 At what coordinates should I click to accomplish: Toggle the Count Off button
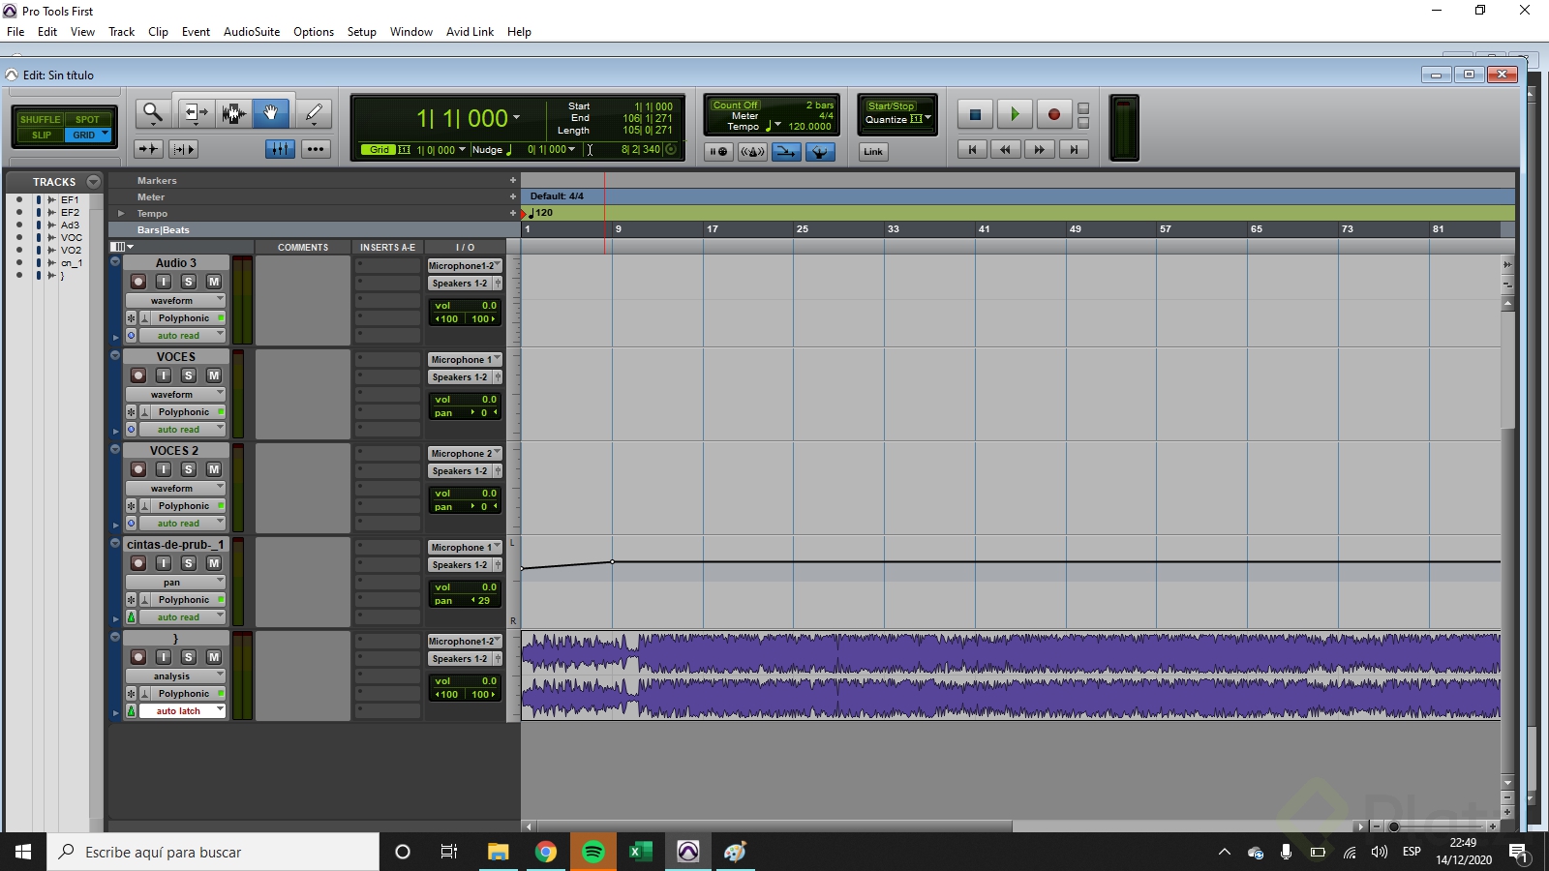tap(736, 105)
